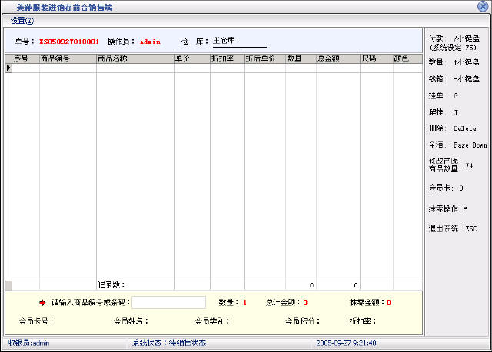Click the red arrow beside barcode prompt
Image resolution: width=492 pixels, height=352 pixels.
tap(43, 302)
